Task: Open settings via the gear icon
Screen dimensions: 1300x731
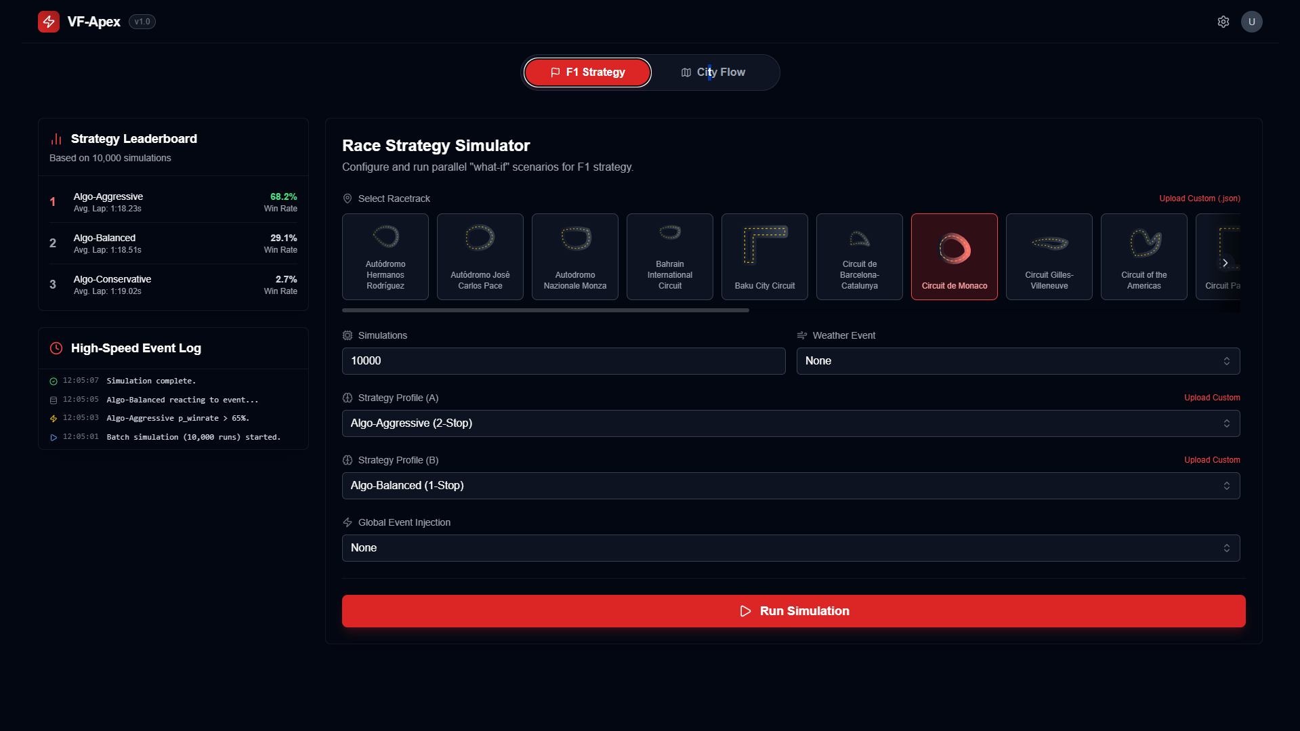Action: tap(1223, 22)
